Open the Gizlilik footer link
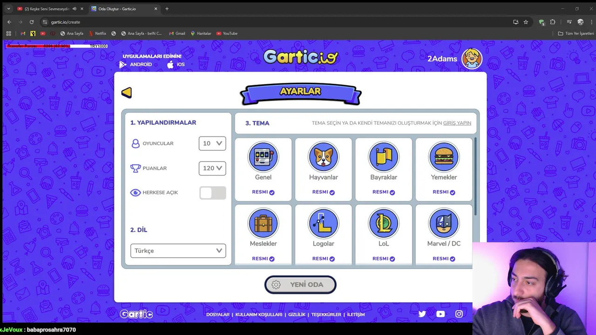This screenshot has height=335, width=596. click(297, 315)
